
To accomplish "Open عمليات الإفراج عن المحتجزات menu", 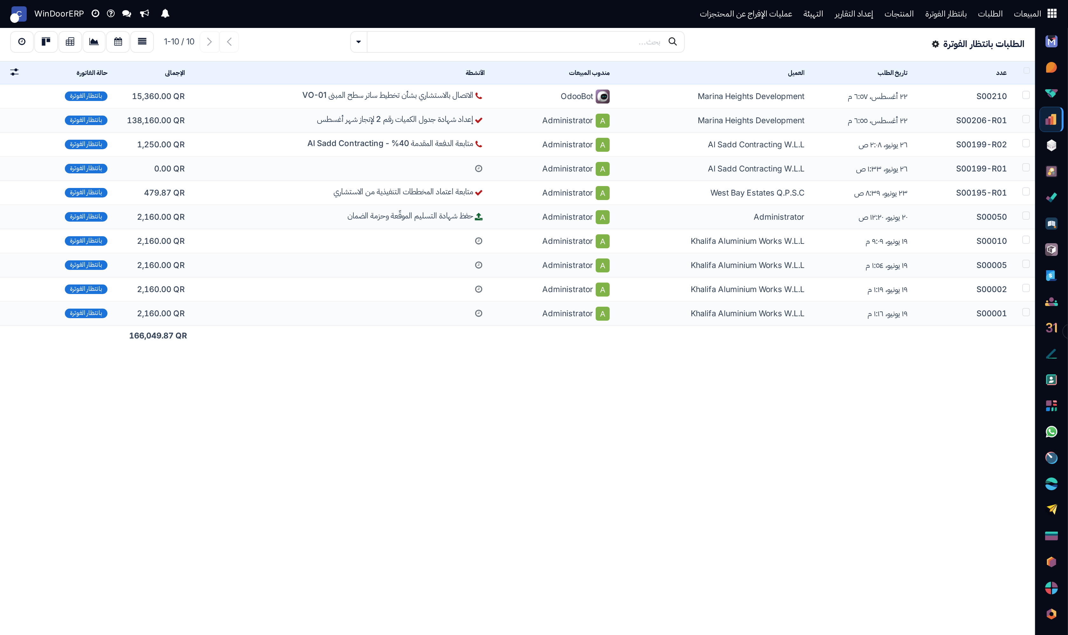I will pyautogui.click(x=746, y=14).
